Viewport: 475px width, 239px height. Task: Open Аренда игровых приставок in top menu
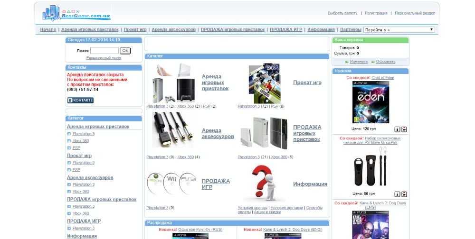tap(90, 30)
